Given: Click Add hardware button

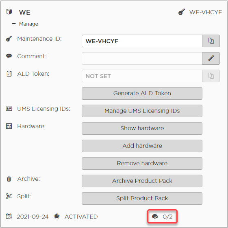Looking at the screenshot, I should coord(142,146).
